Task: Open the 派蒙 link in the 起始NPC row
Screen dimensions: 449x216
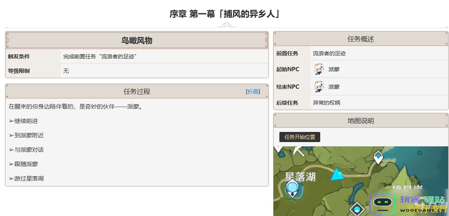Action: click(334, 69)
